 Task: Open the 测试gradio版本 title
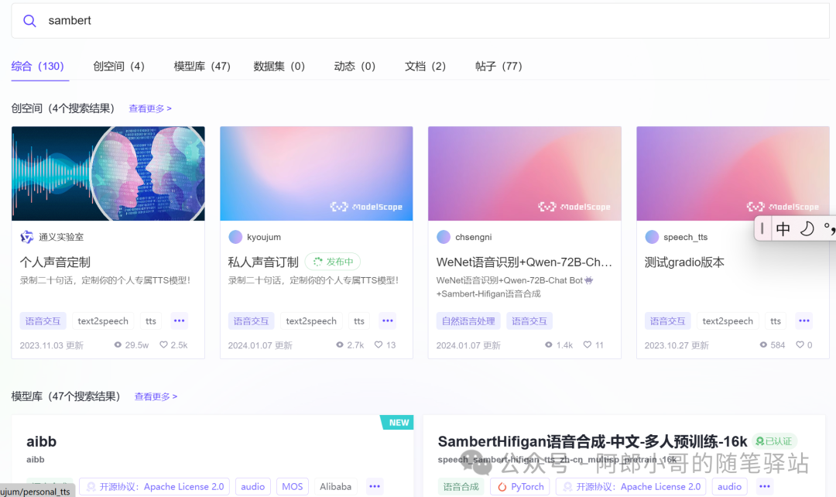[x=684, y=262]
